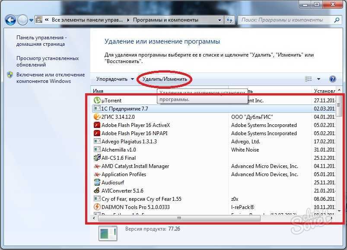Open 'Просмотр установленных обновлений' link

pyautogui.click(x=48, y=61)
